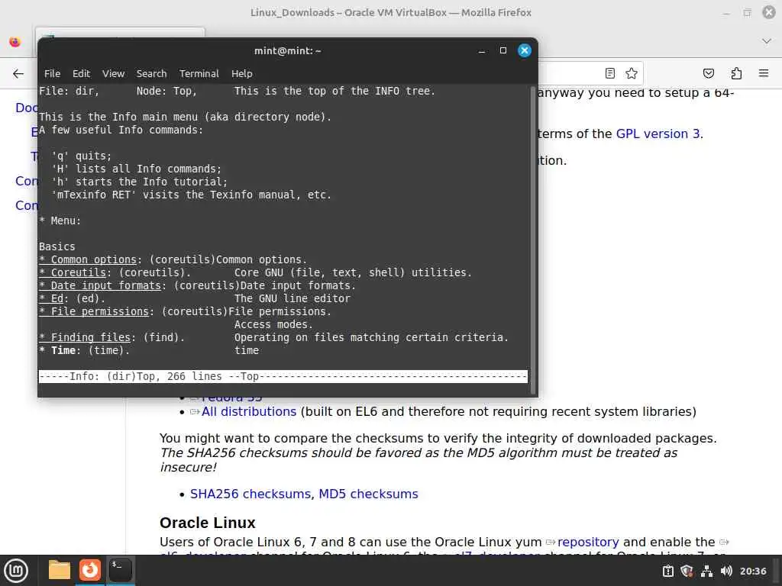Open the View menu in the terminal
782x586 pixels.
pyautogui.click(x=113, y=73)
